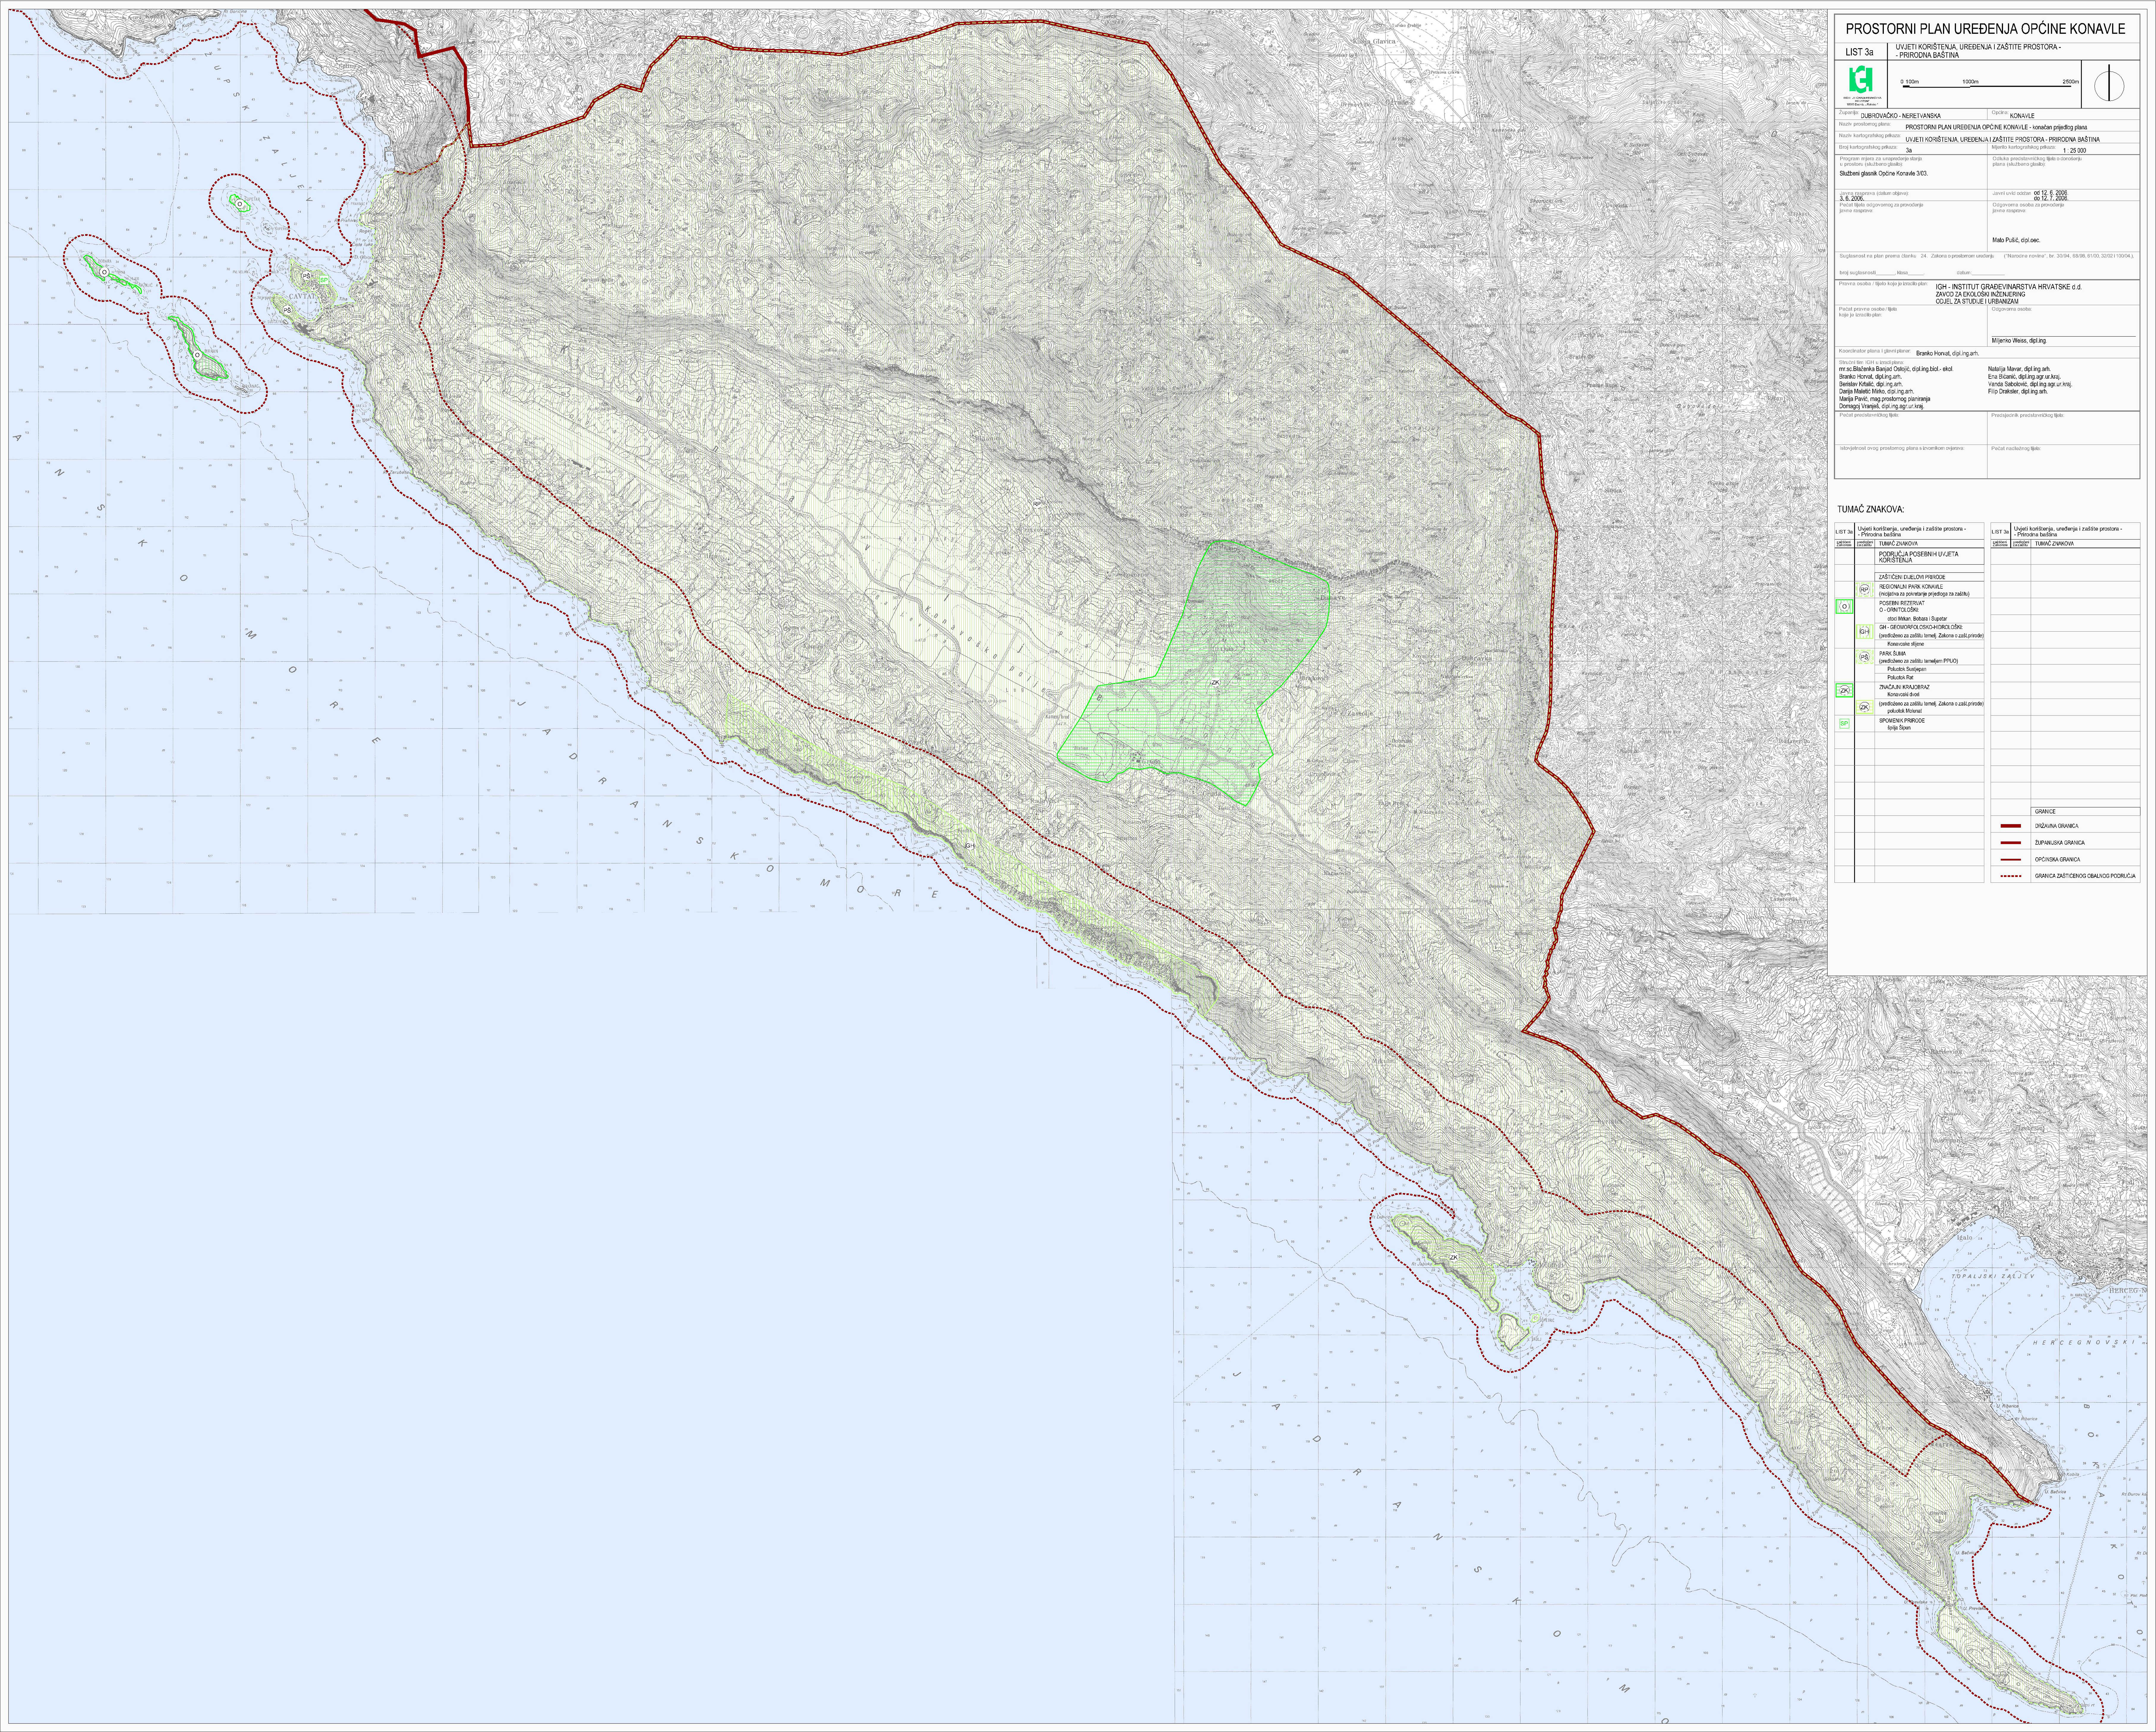Click 'Konavoske stijene' legend entry
The image size is (2156, 1732).
coord(1906,644)
